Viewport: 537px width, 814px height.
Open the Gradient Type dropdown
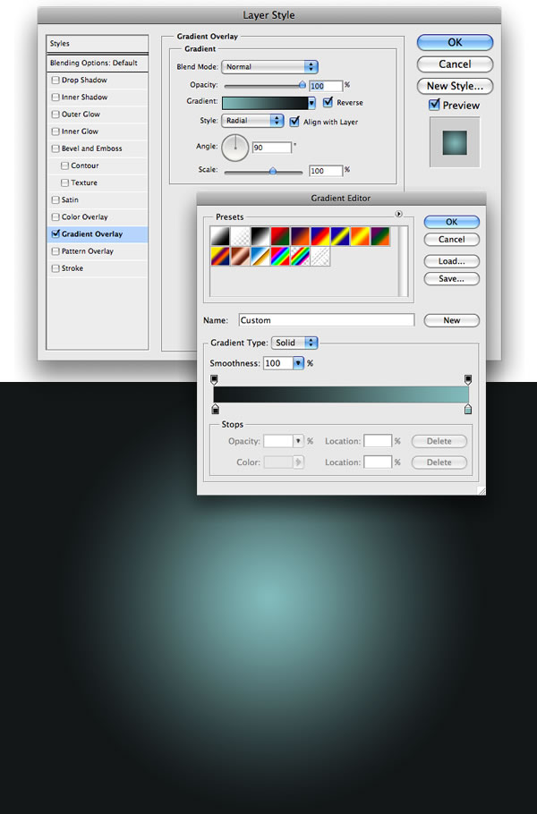point(295,343)
